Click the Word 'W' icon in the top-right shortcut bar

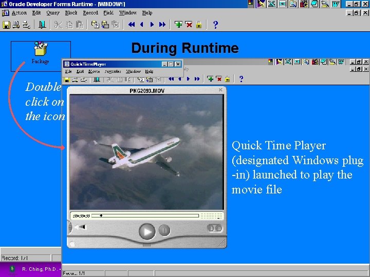pyautogui.click(x=336, y=4)
